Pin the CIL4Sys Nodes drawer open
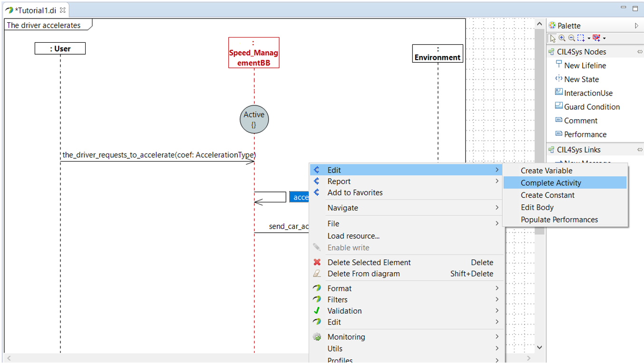644x363 pixels. pos(640,52)
